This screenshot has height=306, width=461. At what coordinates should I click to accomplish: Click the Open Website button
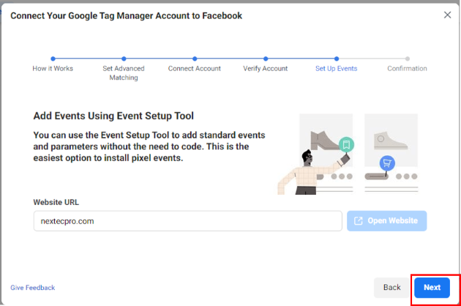[386, 220]
